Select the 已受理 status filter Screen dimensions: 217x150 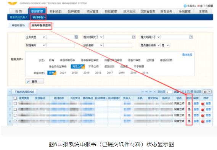[x=150, y=60]
